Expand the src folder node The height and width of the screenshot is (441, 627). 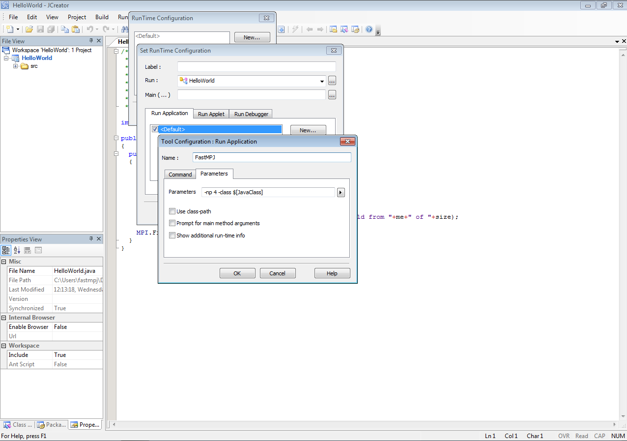[16, 66]
